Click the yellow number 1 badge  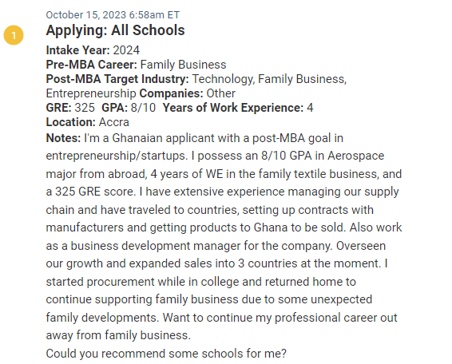coord(14,35)
